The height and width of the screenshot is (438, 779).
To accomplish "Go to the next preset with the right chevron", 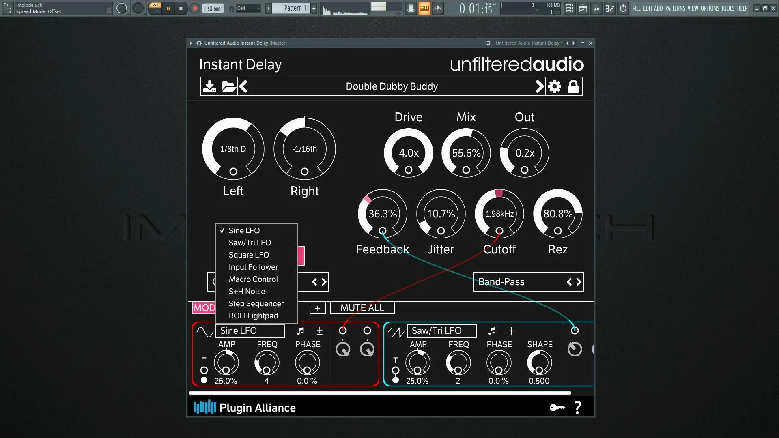I will click(x=539, y=86).
